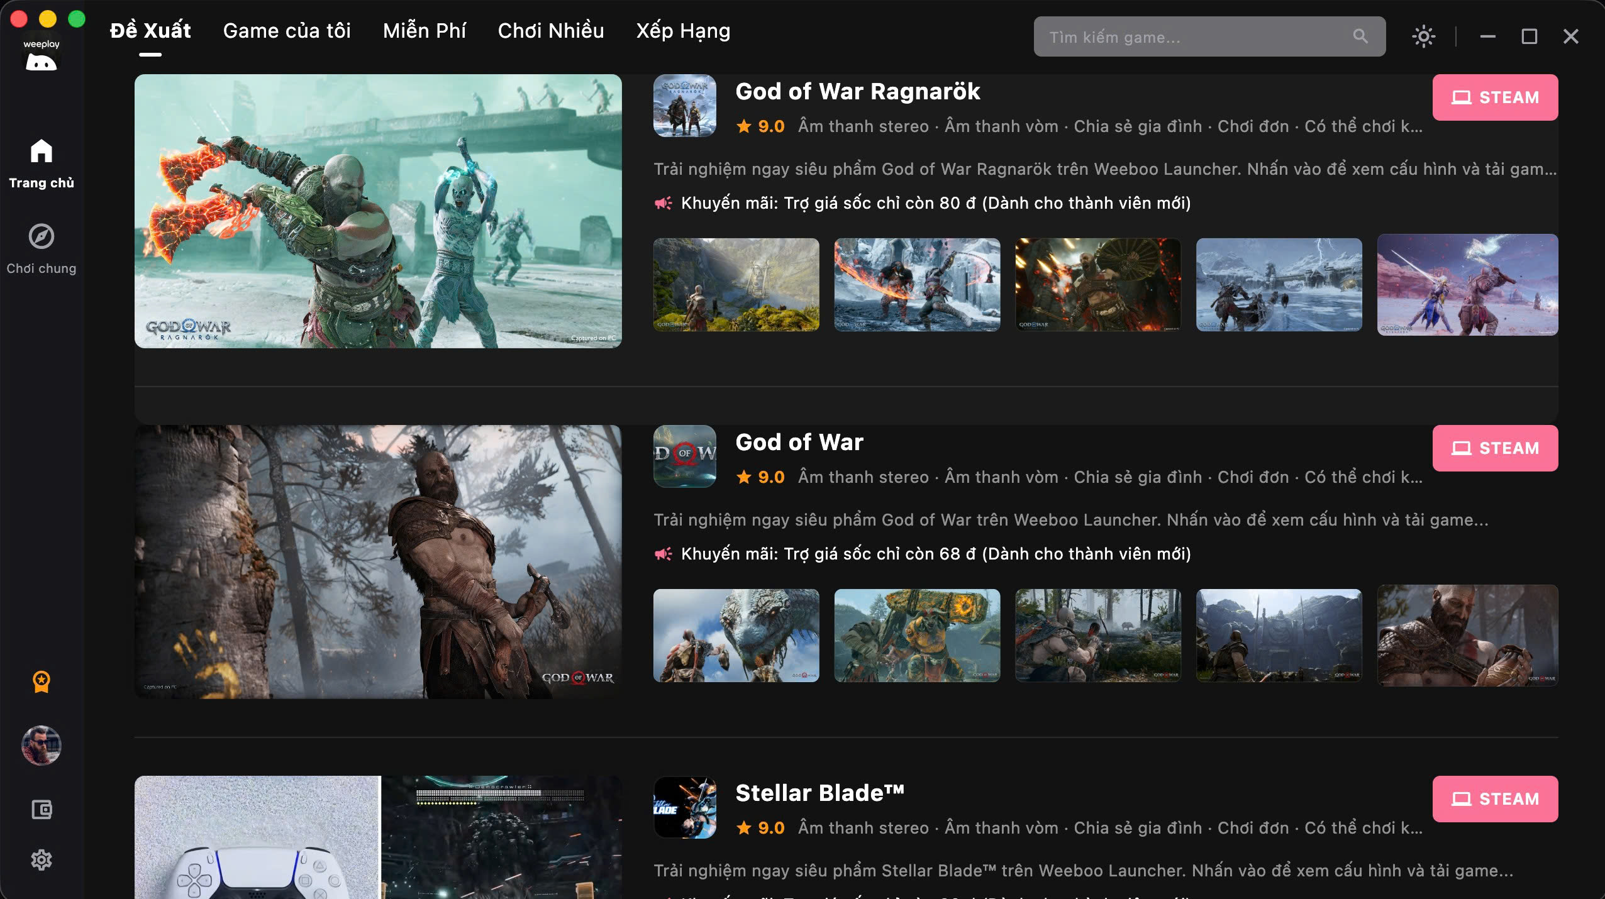Open God of War main cover image
This screenshot has height=899, width=1605.
[x=378, y=562]
